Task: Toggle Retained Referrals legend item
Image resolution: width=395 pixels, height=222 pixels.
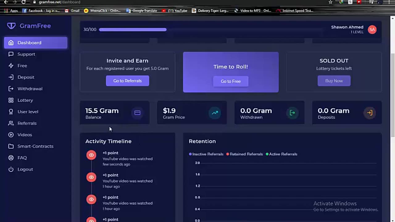Action: (x=244, y=154)
